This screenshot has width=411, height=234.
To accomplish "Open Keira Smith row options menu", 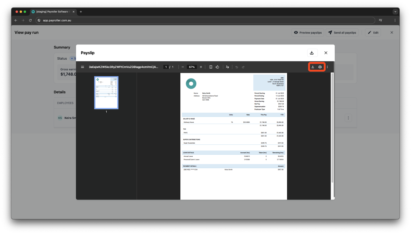I will pos(348,118).
